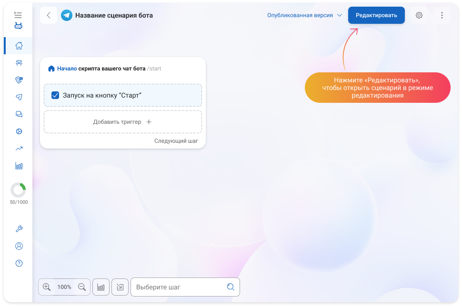Toggle statistics bar chart button on canvas toolbar
Viewport: 462px width, 307px height.
tap(101, 287)
